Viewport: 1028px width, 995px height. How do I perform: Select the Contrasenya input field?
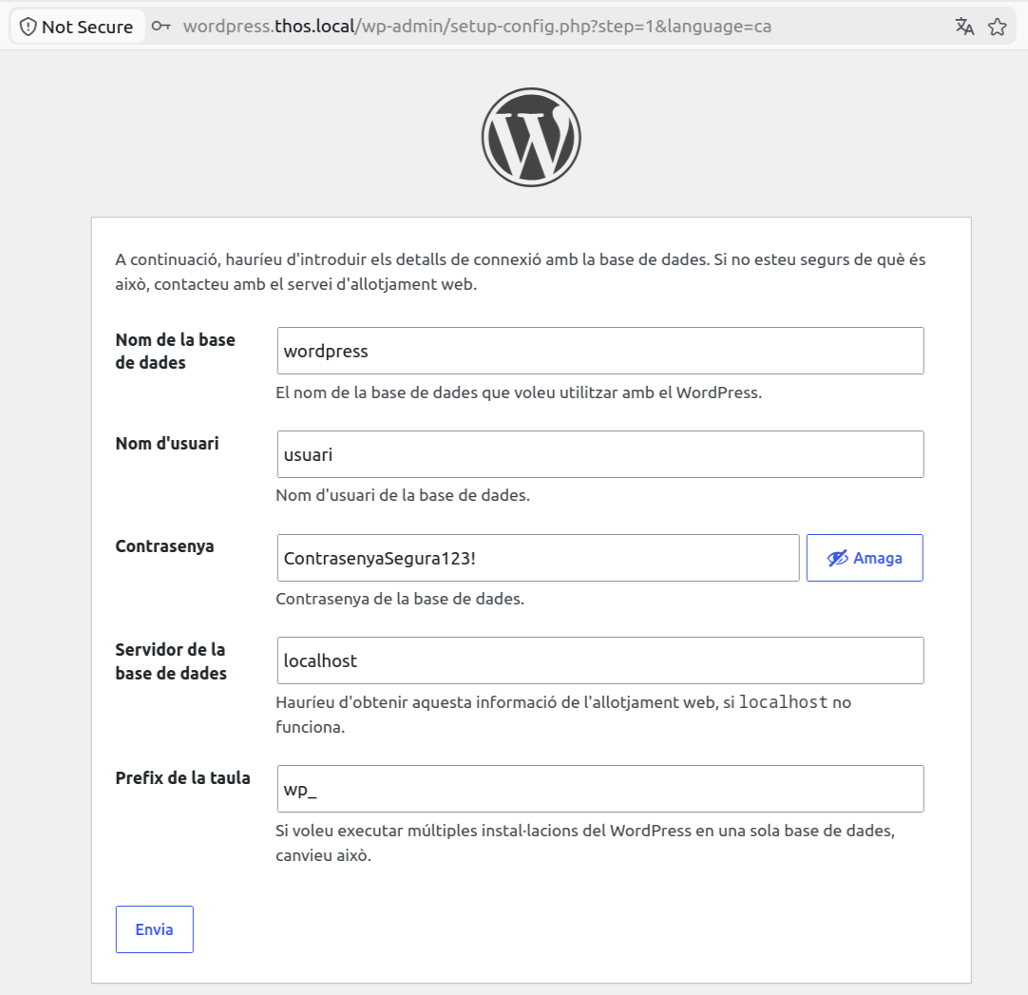click(x=539, y=558)
